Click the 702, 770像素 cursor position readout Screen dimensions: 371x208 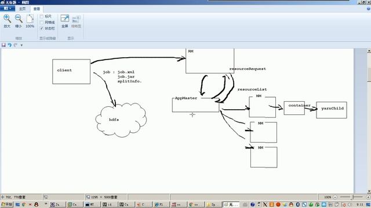click(x=16, y=197)
